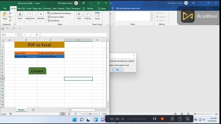Collapse the Excel ribbon
This screenshot has width=221, height=124.
107,24
